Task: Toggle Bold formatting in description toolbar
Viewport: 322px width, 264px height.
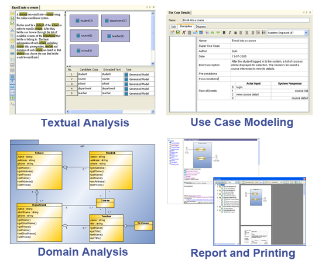Action: click(x=224, y=32)
